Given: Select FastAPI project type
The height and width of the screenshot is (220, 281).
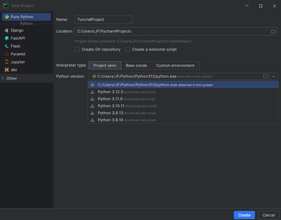Looking at the screenshot, I should tap(27, 38).
